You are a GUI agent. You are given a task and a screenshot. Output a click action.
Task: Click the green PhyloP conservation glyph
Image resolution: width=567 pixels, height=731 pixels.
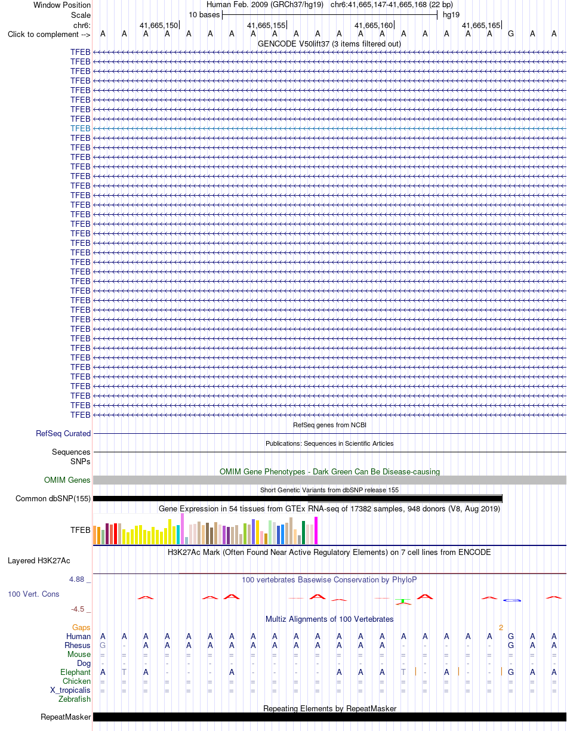tap(404, 601)
